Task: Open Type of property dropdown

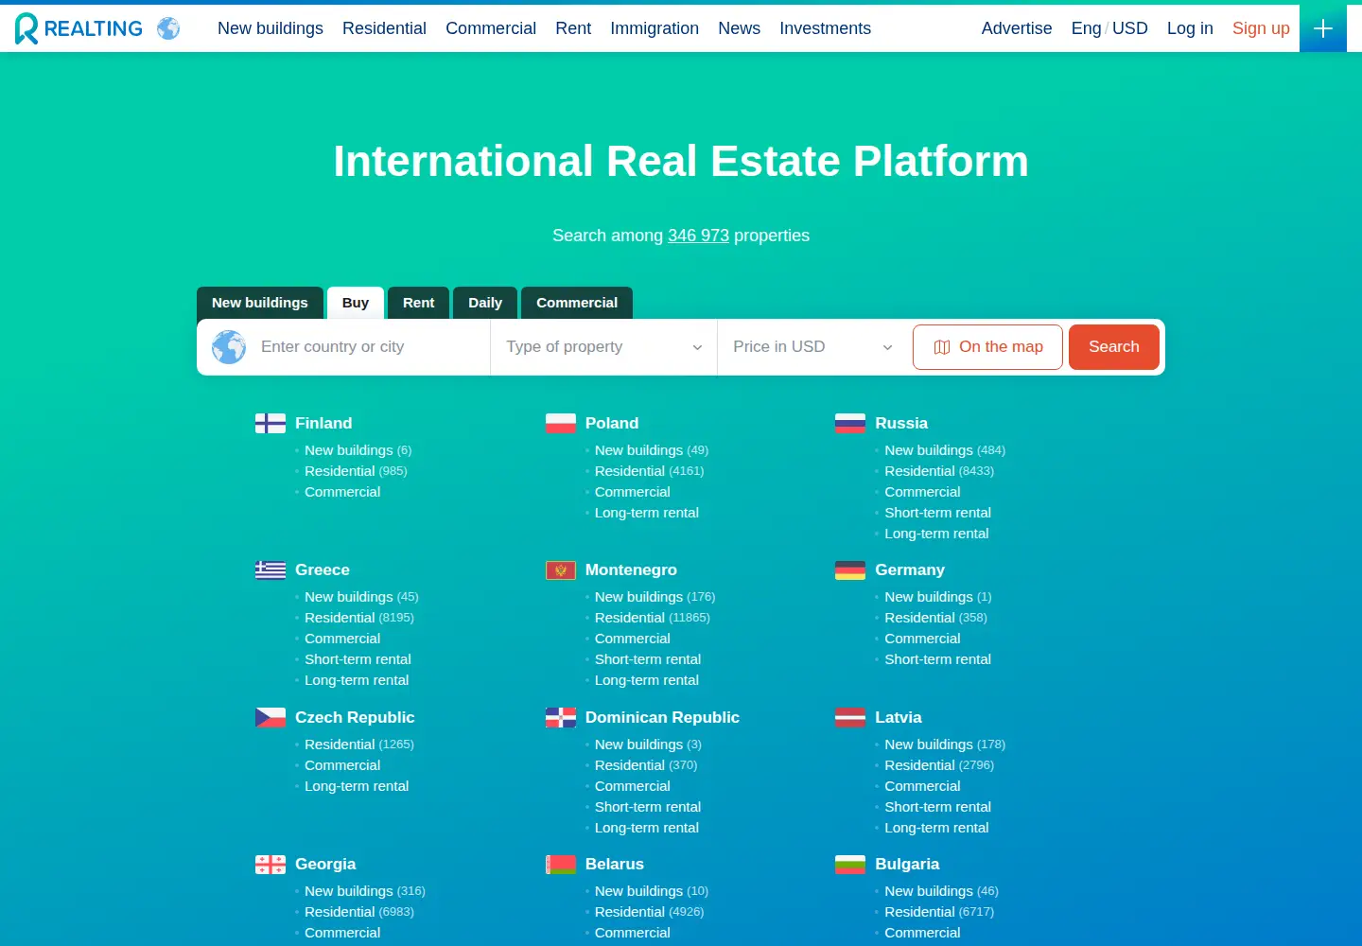Action: (603, 347)
